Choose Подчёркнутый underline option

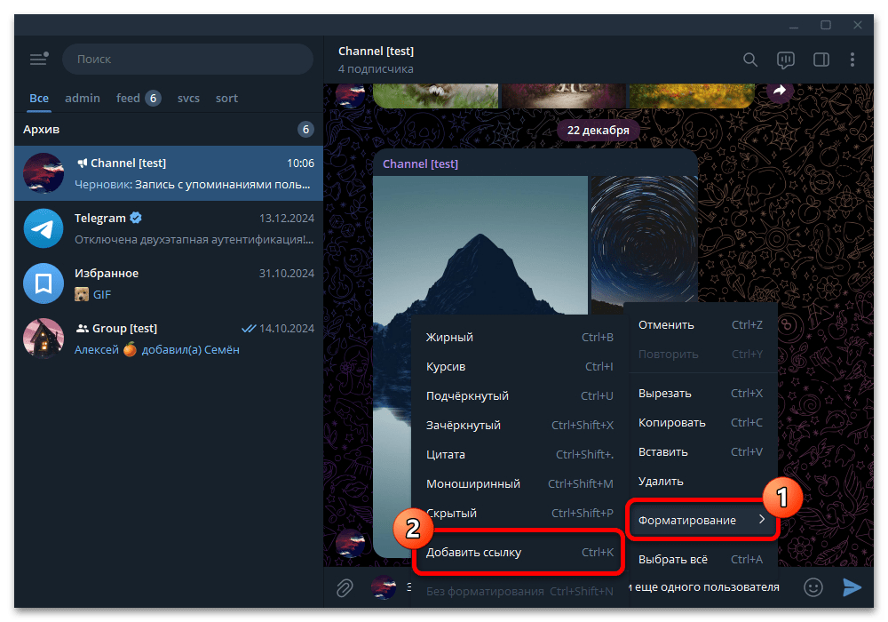pyautogui.click(x=519, y=396)
